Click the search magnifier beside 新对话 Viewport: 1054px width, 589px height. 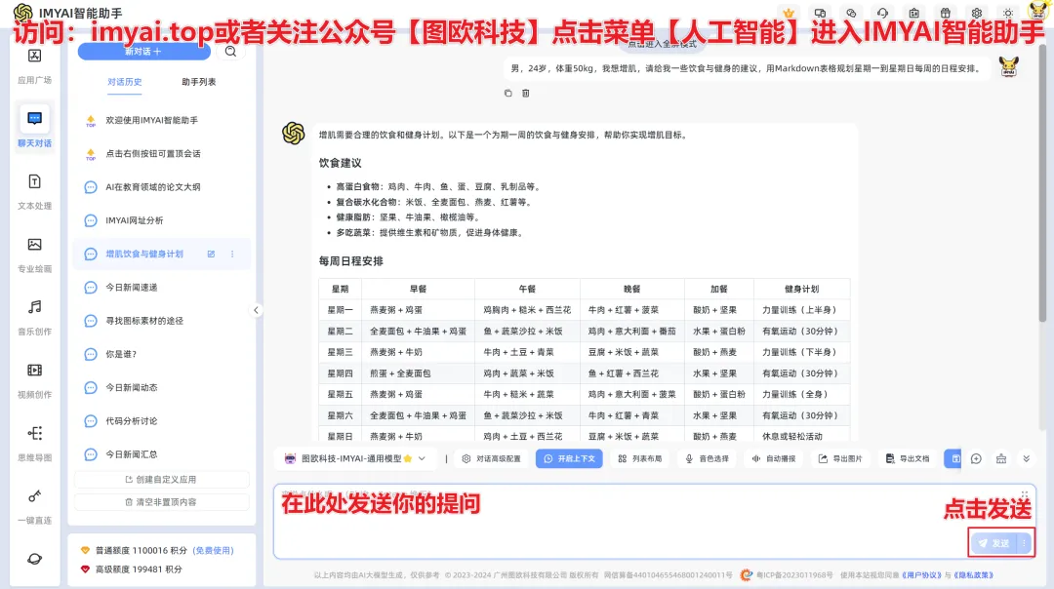pyautogui.click(x=231, y=51)
